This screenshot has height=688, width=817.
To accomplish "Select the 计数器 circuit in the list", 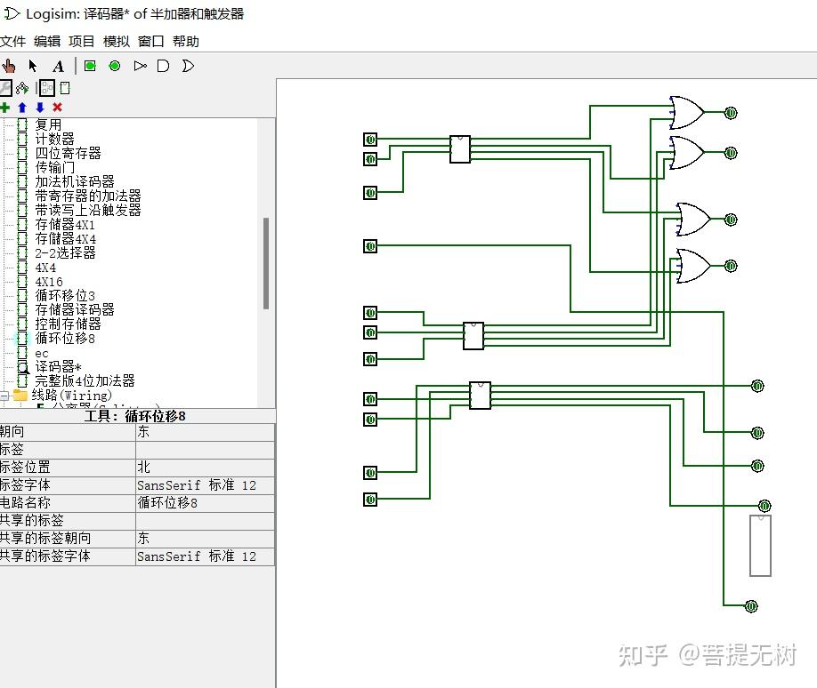I will [54, 139].
